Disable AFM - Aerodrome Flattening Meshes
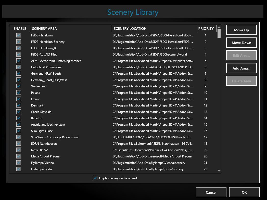The height and width of the screenshot is (200, 267). (19, 61)
